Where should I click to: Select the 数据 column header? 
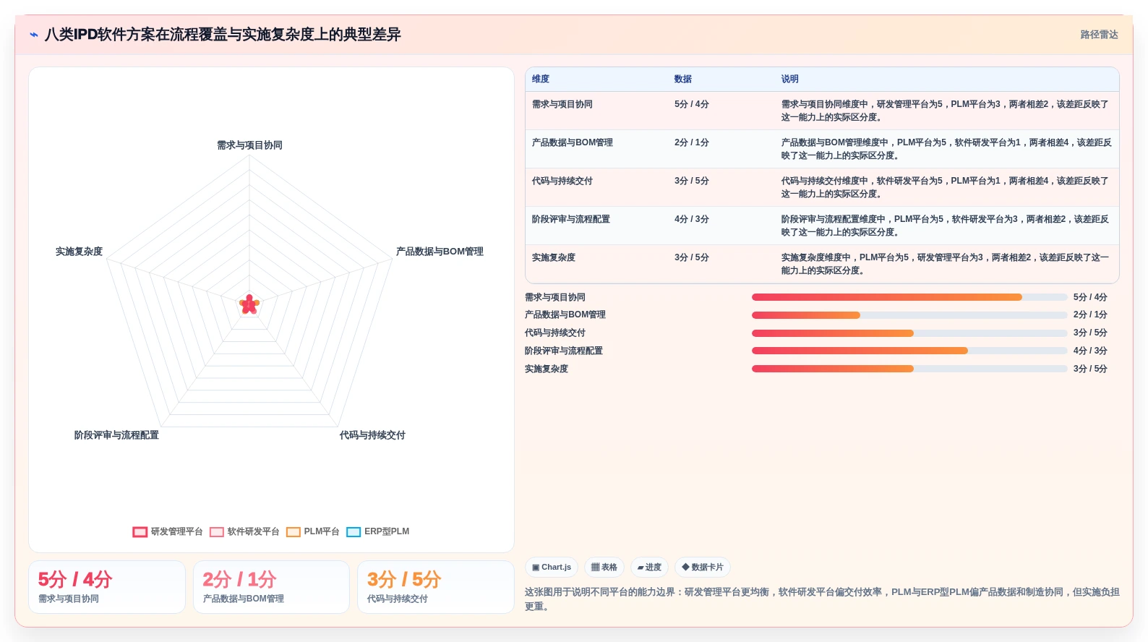(683, 79)
